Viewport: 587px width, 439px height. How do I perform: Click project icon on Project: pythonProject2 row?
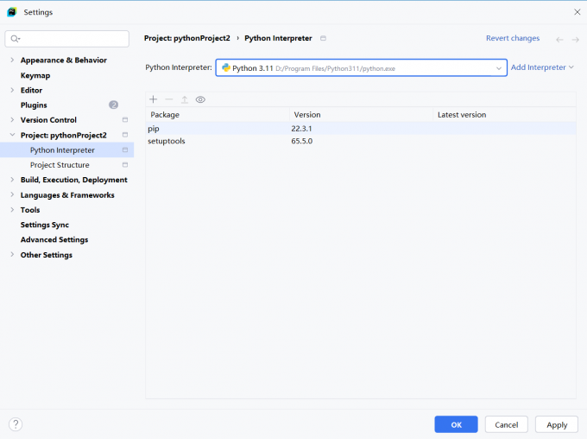coord(125,135)
